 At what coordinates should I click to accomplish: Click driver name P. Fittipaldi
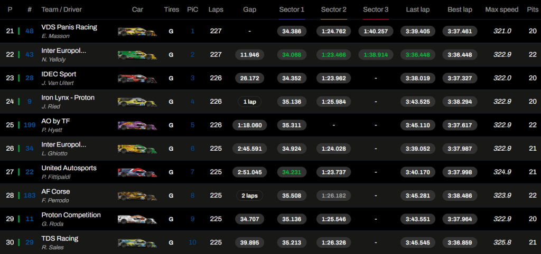(x=56, y=177)
